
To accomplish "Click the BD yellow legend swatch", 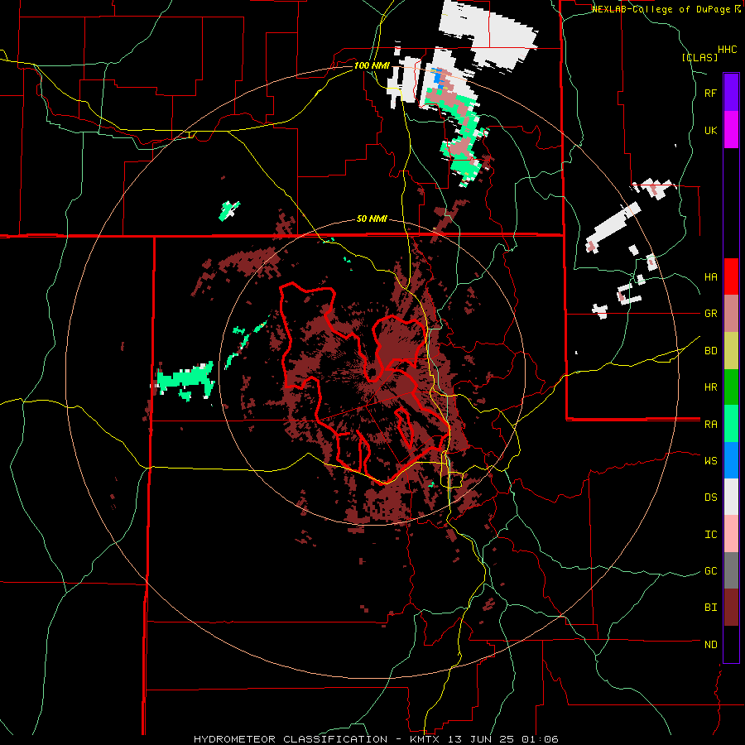I will click(x=731, y=350).
